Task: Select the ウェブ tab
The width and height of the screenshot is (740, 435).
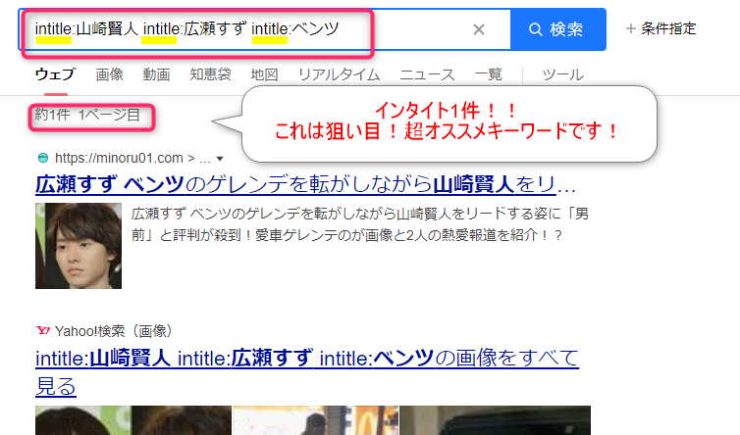Action: (x=54, y=74)
